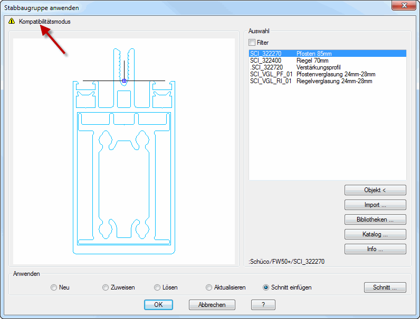Enable the Filter checkbox
Image resolution: width=420 pixels, height=319 pixels.
[252, 42]
